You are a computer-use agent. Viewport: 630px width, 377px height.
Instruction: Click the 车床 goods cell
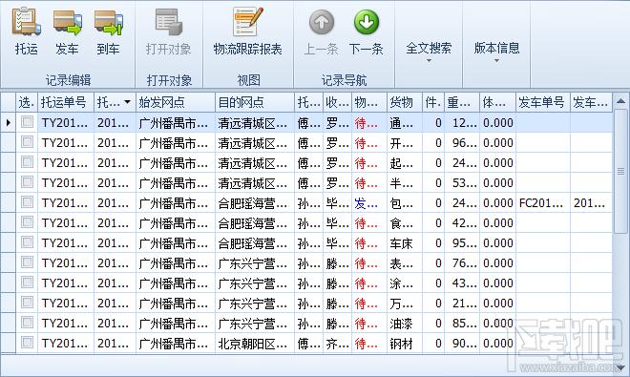(405, 242)
